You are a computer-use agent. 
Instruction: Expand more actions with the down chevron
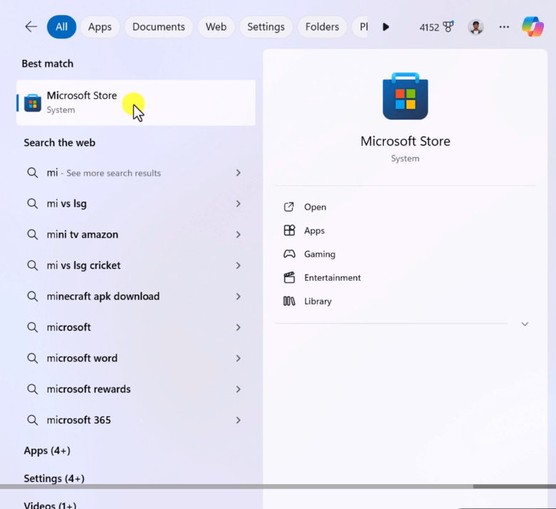[525, 324]
